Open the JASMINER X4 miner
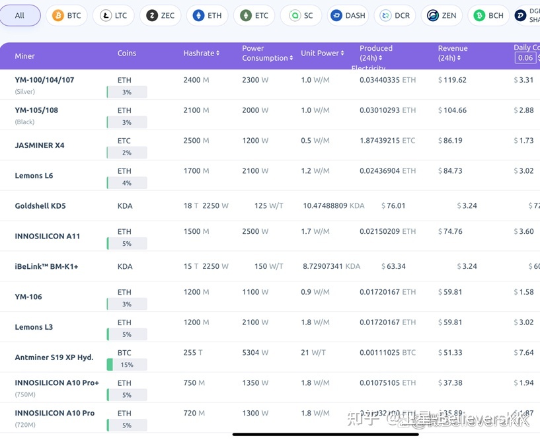 [x=40, y=145]
